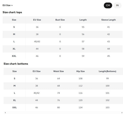Viewport: 123px width, 116px height.
Task: Select the Sleeve Length column header
Action: pos(108,20)
